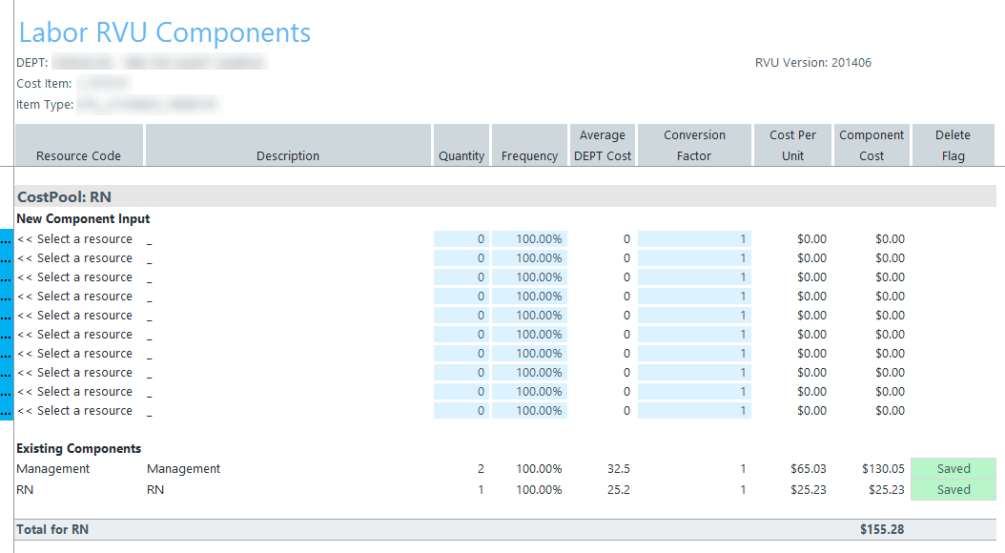1005x553 pixels.
Task: Click the Conversion Factor field in the last new row
Action: pyautogui.click(x=694, y=411)
